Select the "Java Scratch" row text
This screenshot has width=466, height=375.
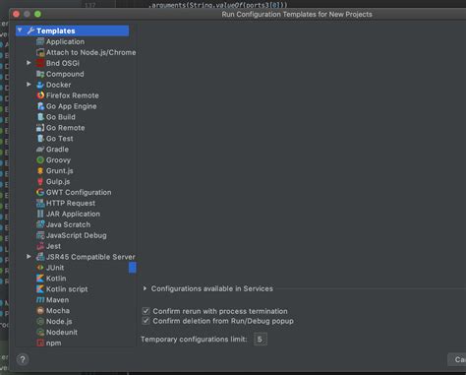point(68,224)
